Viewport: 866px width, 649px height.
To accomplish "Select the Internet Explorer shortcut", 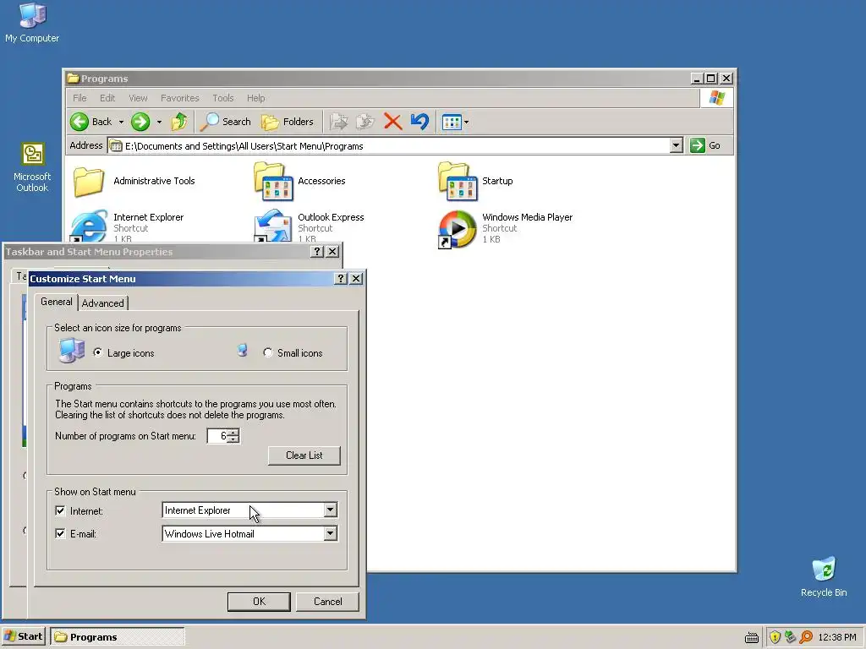I will [x=129, y=226].
